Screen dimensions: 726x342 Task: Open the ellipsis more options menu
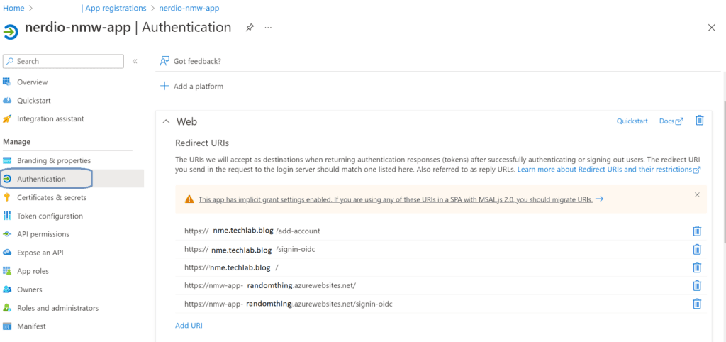point(268,28)
